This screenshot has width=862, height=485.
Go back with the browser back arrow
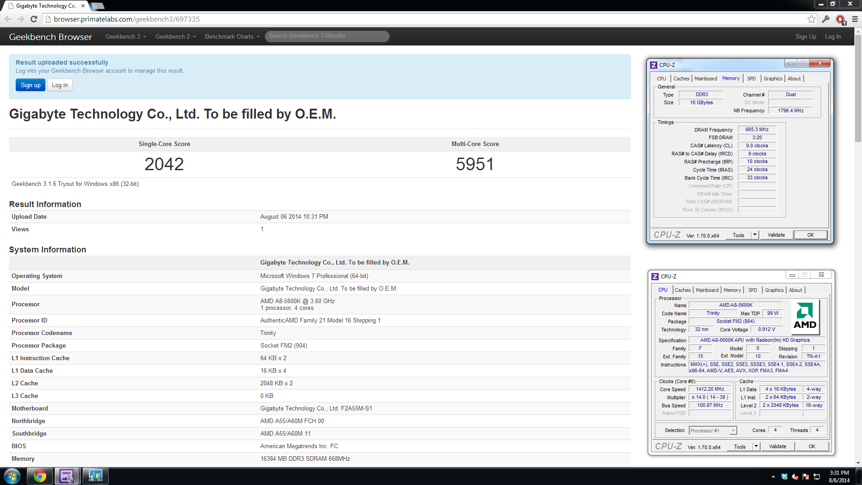8,19
